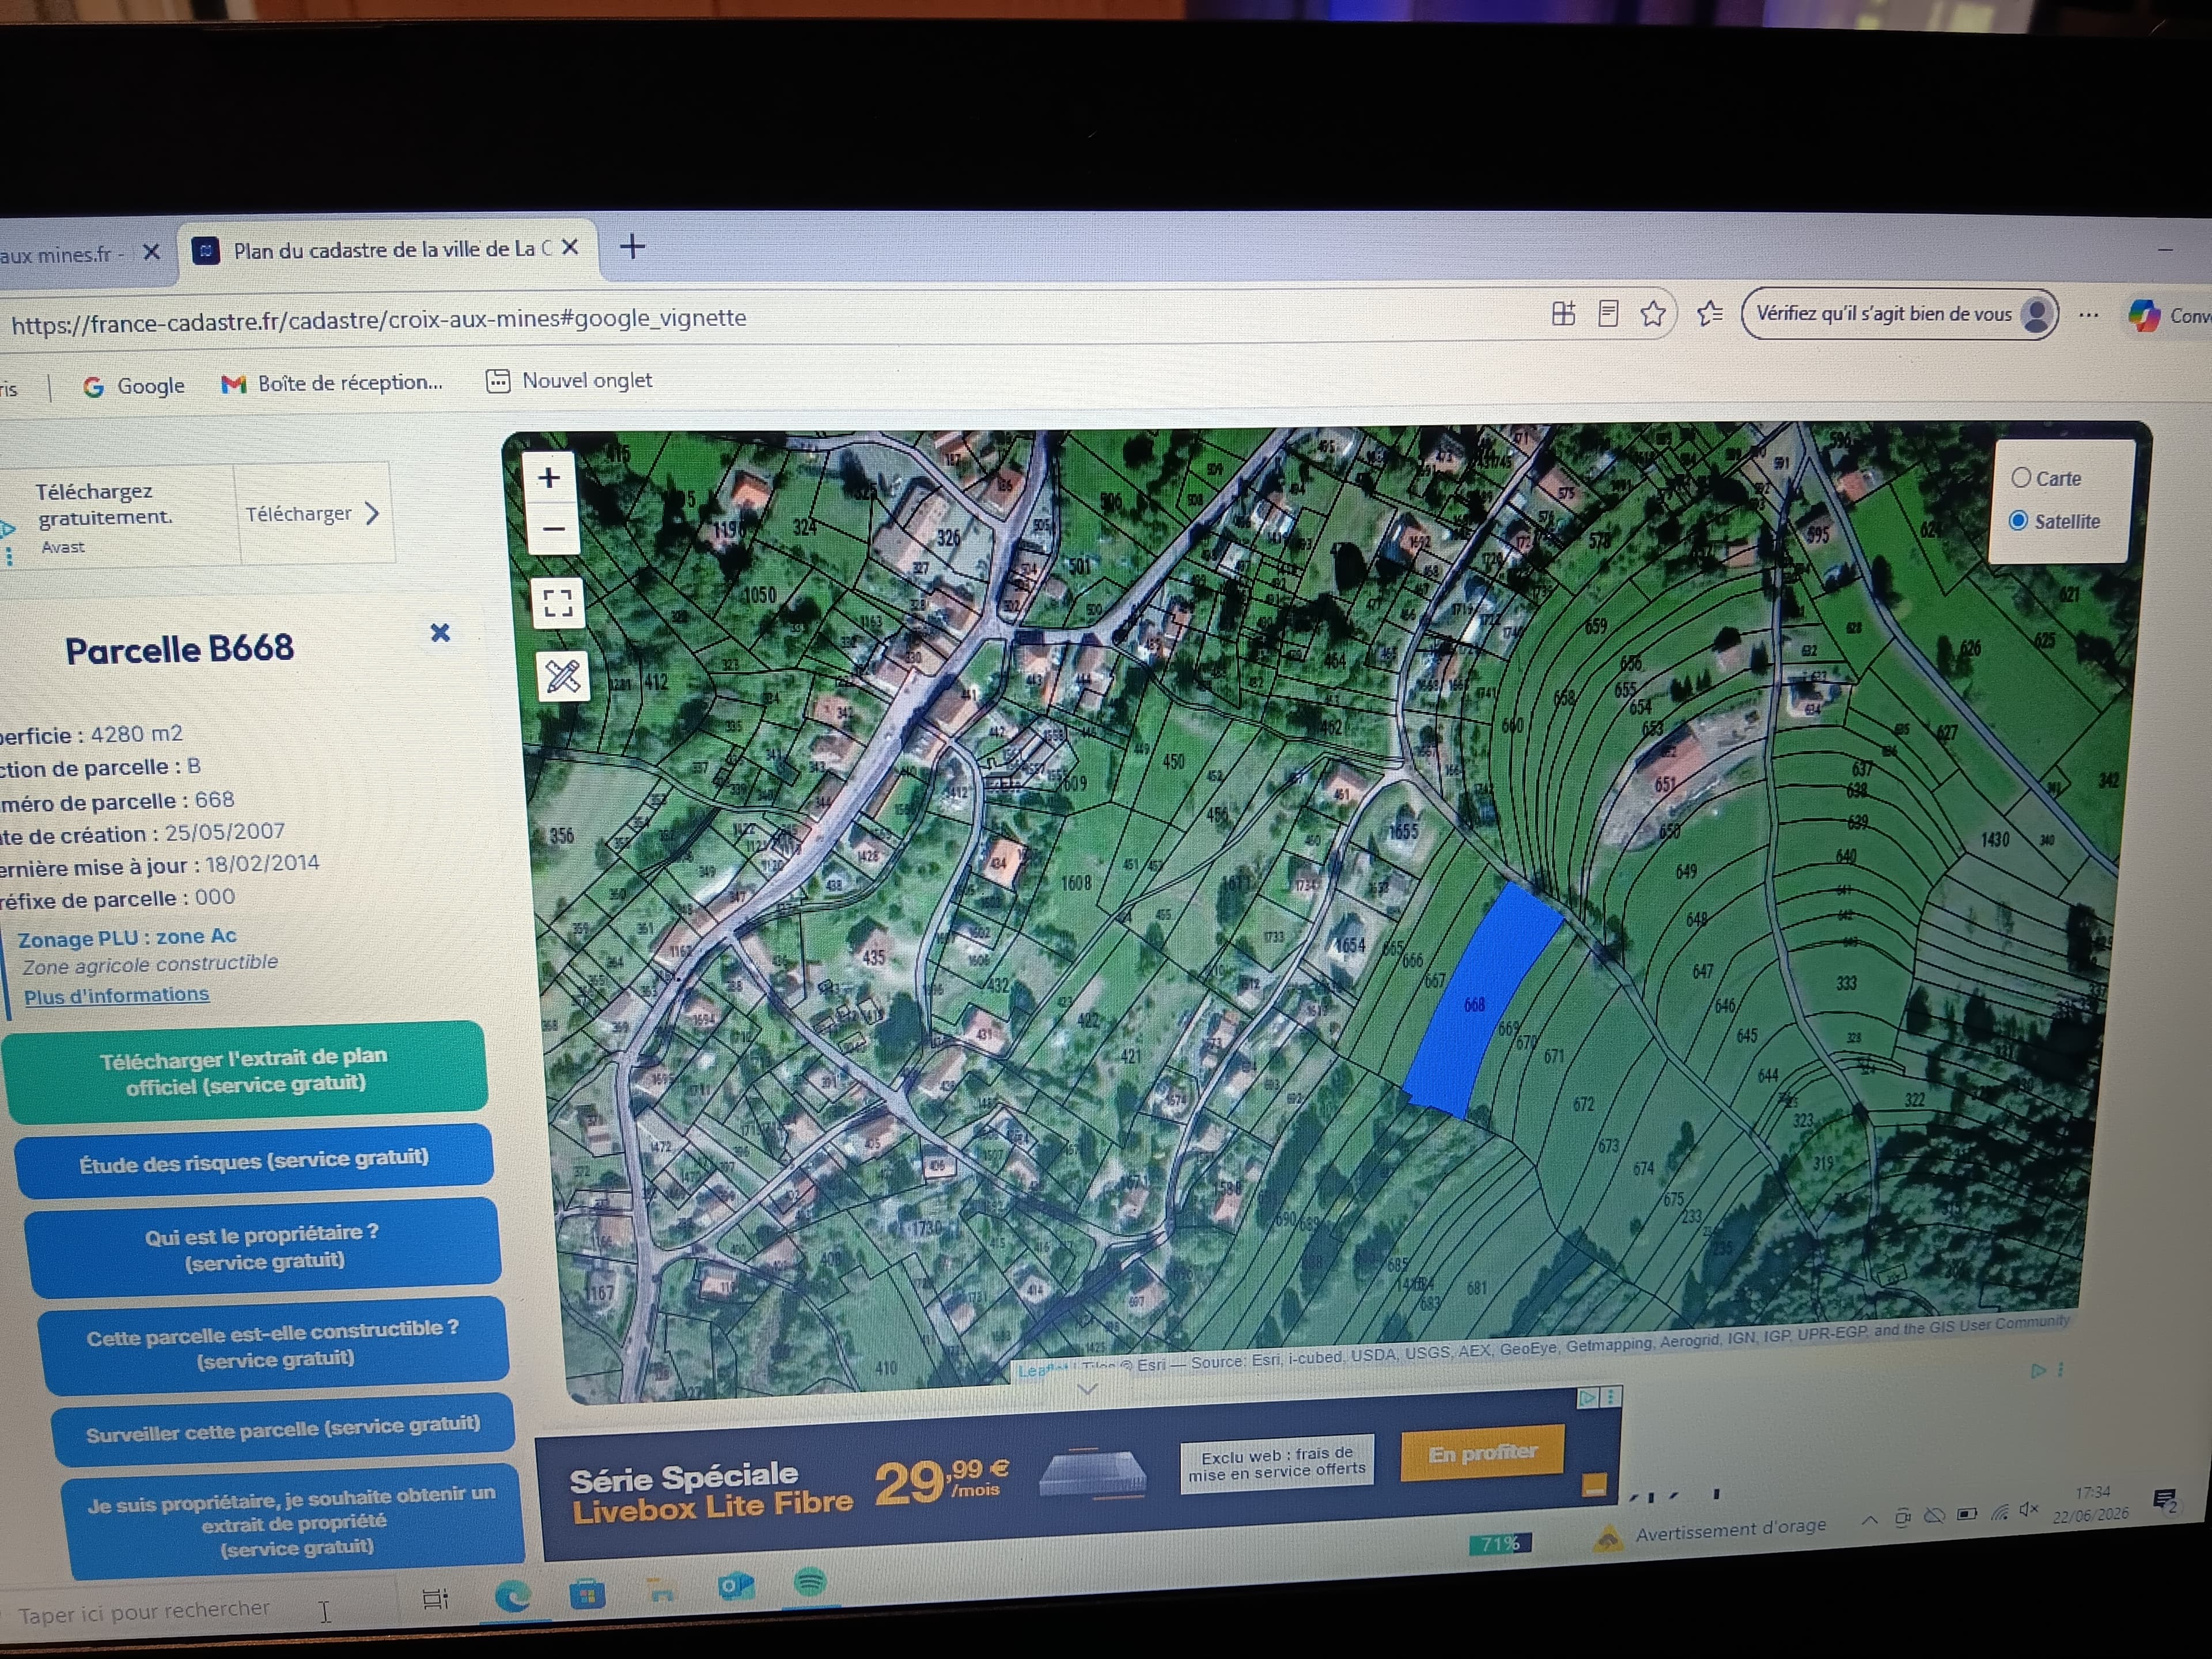
Task: Close the 'aux mines.fr' browser tab
Action: coord(152,252)
